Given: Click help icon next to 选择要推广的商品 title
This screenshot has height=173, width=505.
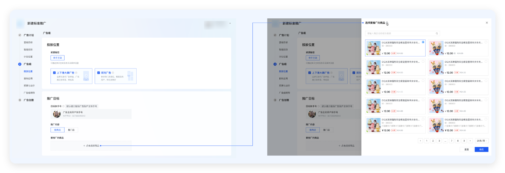Looking at the screenshot, I should pos(387,23).
